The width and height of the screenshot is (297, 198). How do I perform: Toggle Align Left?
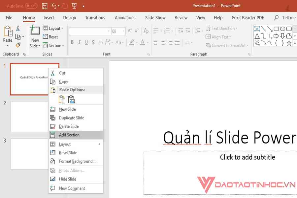(156, 42)
